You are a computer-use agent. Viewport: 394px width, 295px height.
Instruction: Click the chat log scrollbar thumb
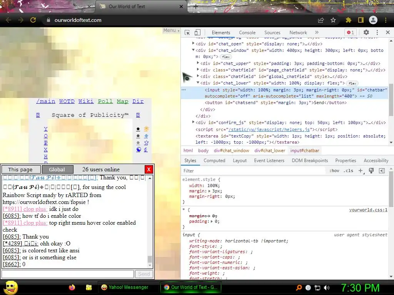[150, 259]
